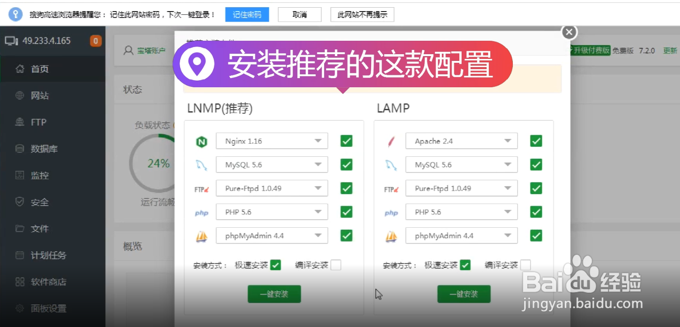The image size is (680, 327).
Task: Open LNMP Pure-Ftpd 1.0.49 dropdown
Action: (x=272, y=188)
